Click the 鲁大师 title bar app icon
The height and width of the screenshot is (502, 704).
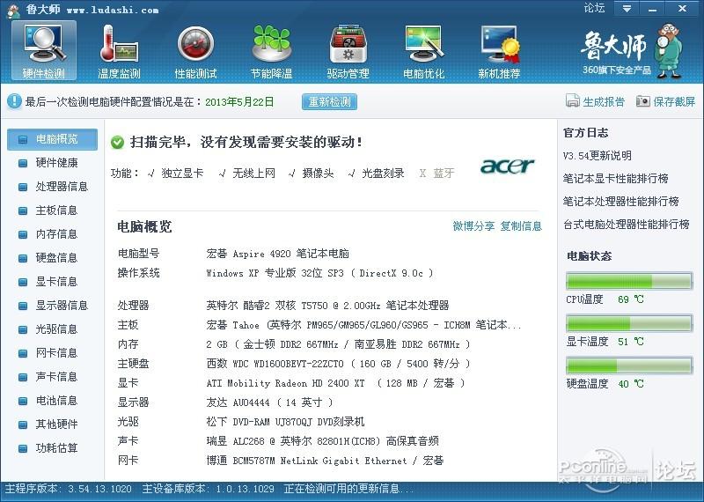pos(13,10)
